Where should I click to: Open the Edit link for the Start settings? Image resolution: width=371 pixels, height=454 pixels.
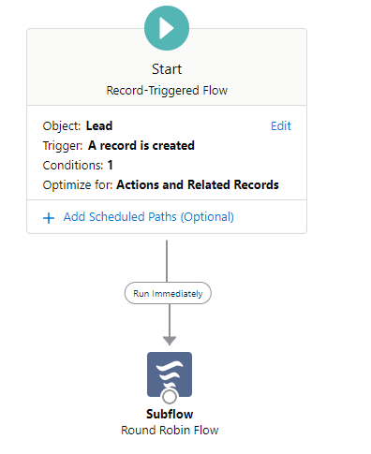(281, 126)
